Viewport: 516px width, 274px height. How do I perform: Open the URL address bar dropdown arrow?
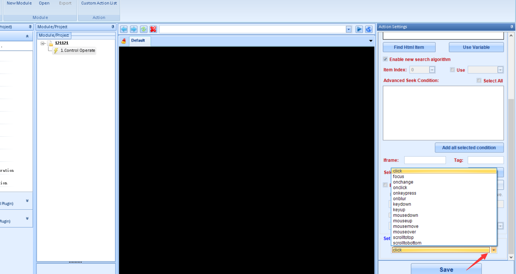click(349, 29)
